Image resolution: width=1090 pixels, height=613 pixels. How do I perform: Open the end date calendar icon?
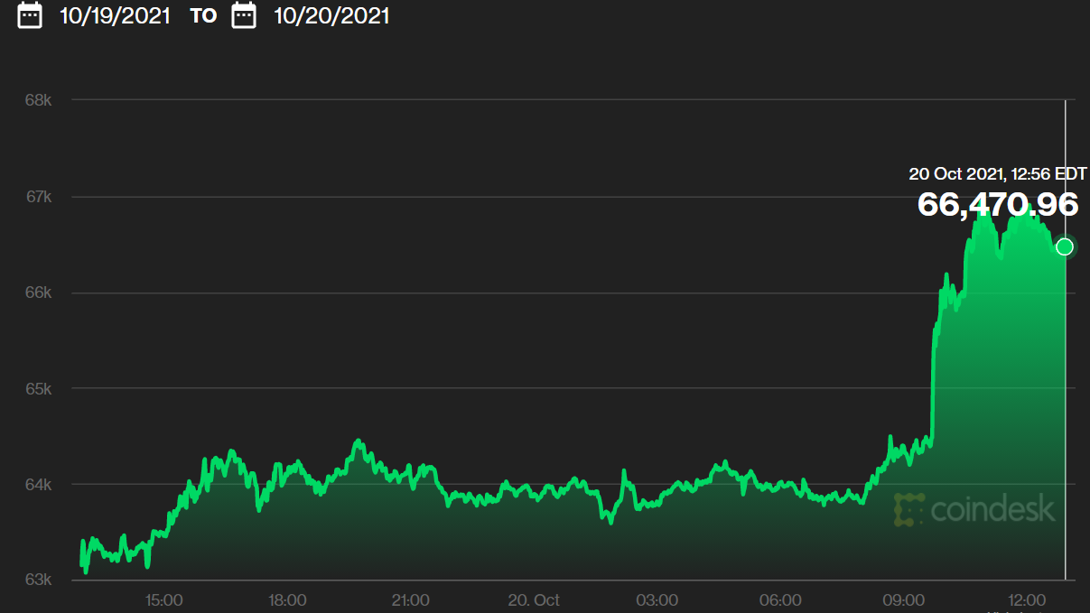coord(244,15)
